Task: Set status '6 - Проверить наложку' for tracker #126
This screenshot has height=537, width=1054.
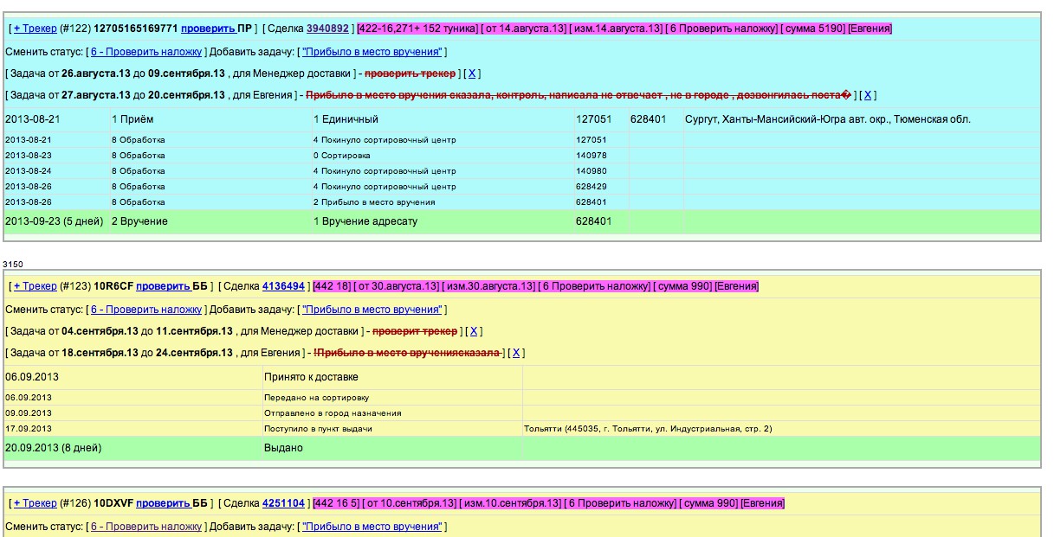Action: [x=145, y=527]
